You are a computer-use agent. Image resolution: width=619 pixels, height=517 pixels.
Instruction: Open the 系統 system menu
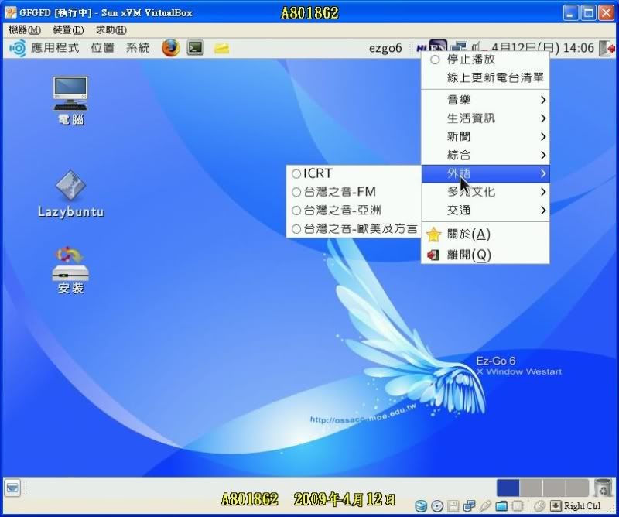(x=138, y=48)
